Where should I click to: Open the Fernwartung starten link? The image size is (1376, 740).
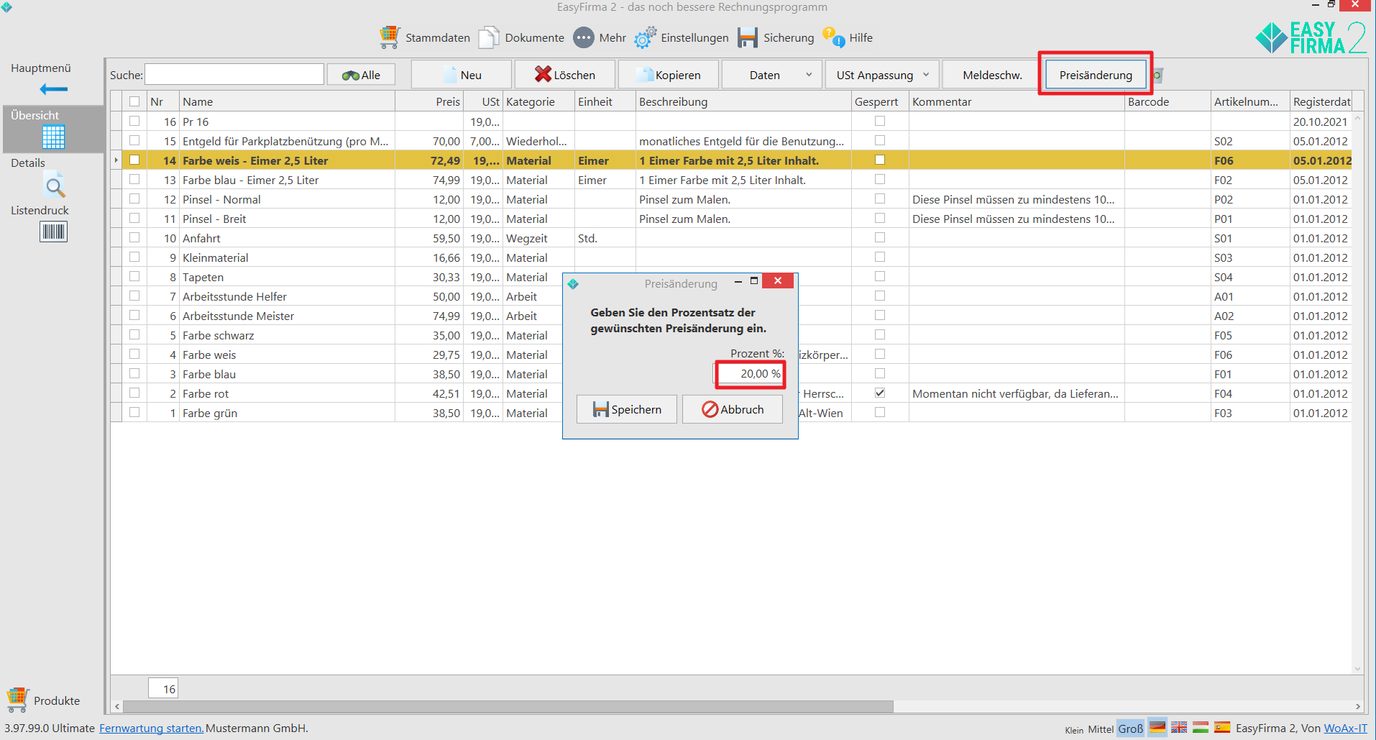(151, 728)
